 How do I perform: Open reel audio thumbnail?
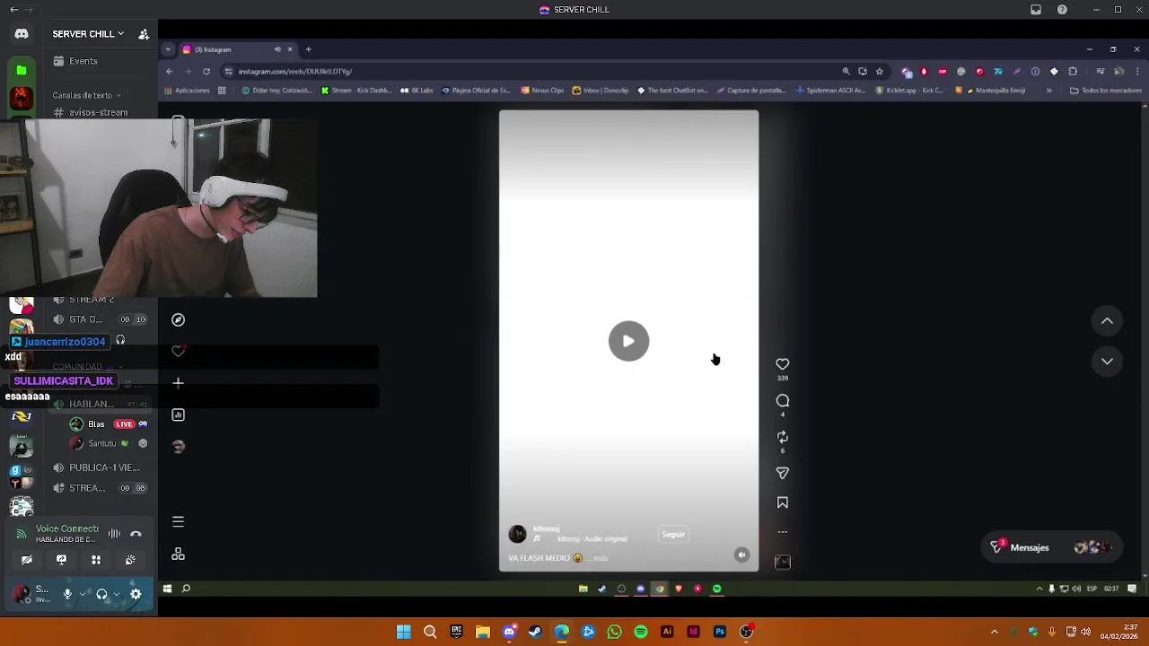(x=783, y=562)
